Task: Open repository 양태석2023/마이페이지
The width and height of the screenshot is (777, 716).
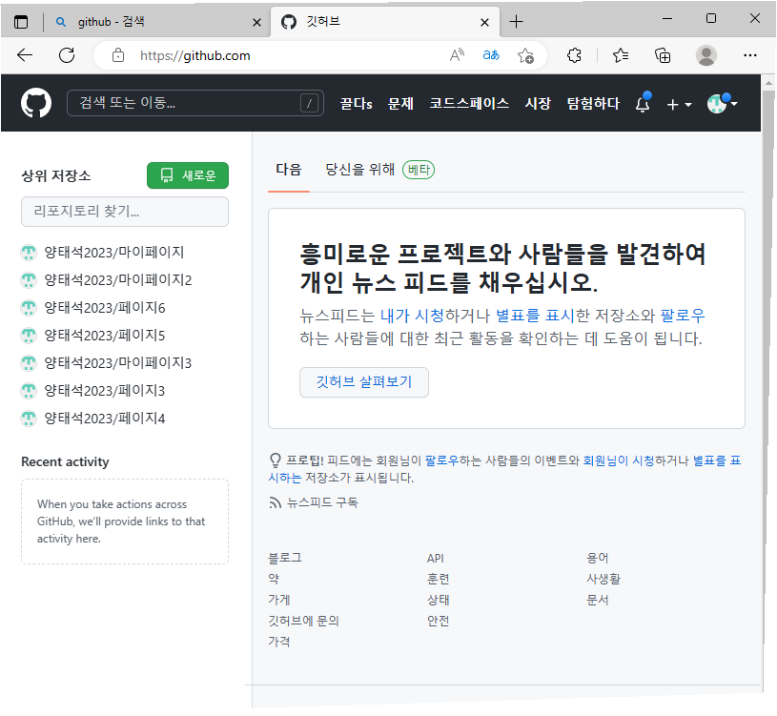Action: pos(114,253)
